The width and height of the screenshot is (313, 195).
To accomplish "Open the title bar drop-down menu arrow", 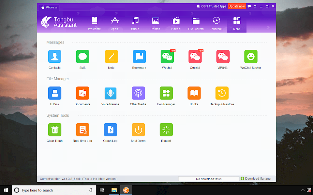I will [x=255, y=6].
